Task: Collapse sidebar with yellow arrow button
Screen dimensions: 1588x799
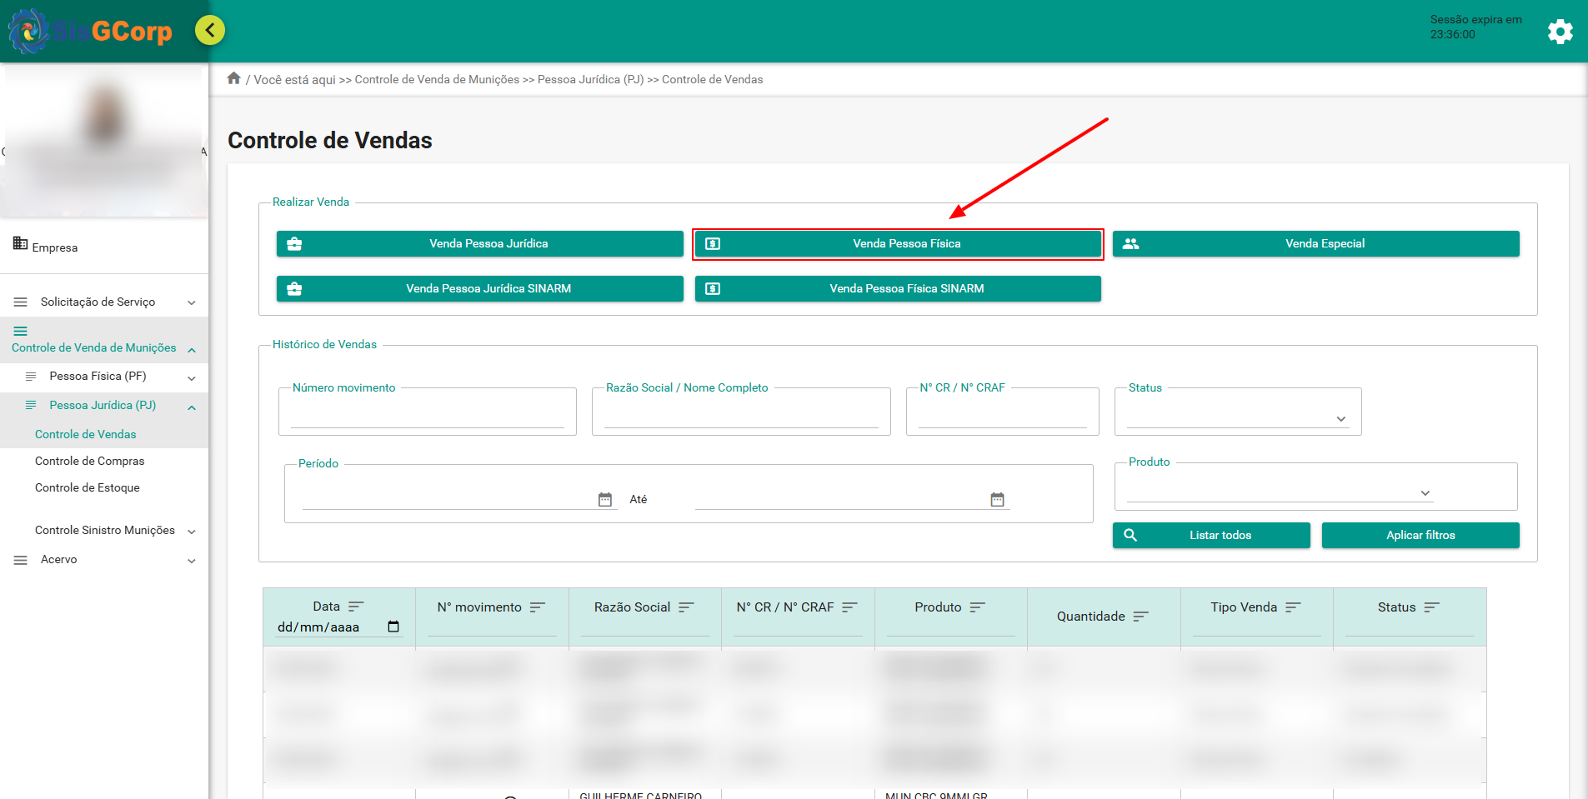Action: point(210,31)
